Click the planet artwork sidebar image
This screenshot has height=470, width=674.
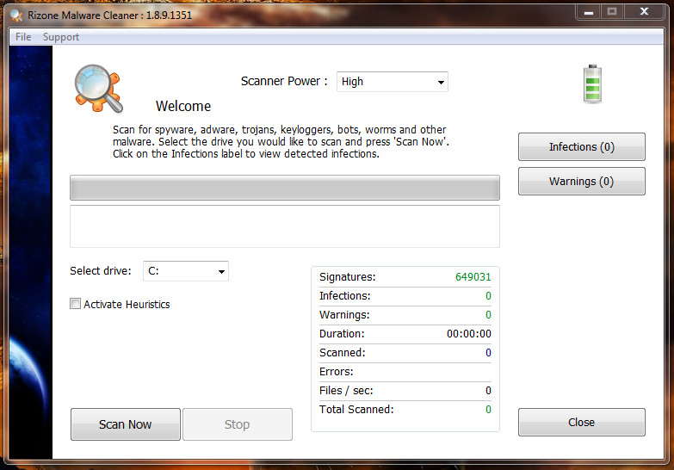pyautogui.click(x=30, y=252)
